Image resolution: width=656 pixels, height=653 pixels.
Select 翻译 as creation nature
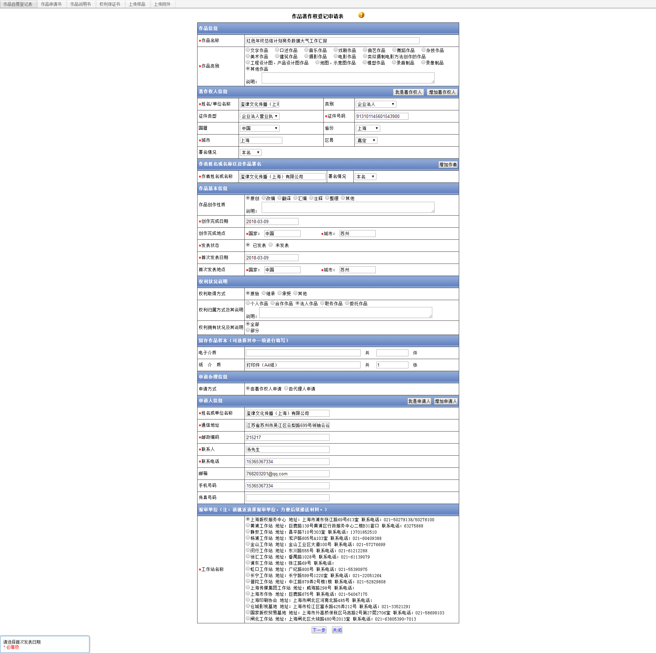click(280, 198)
